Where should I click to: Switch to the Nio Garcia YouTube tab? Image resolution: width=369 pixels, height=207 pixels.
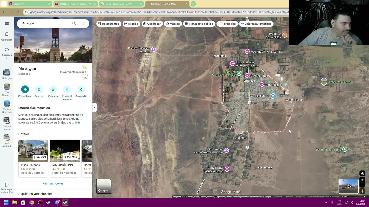pos(75,4)
